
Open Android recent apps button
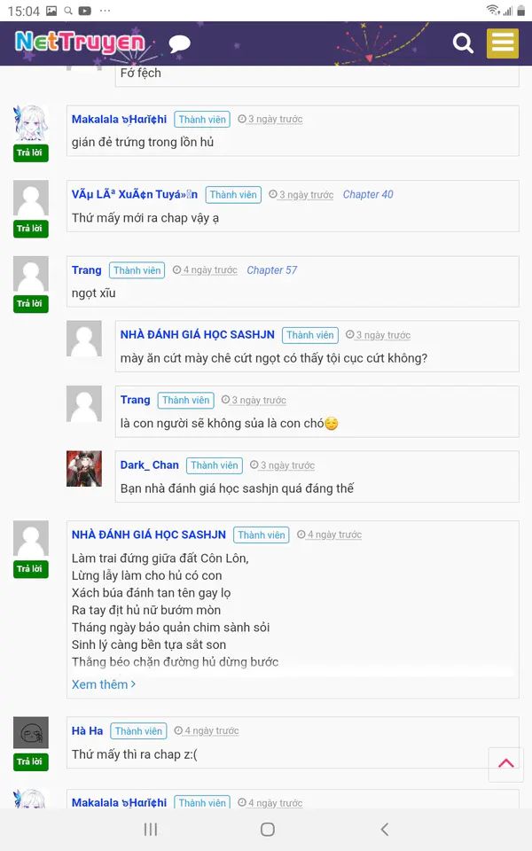pos(151,829)
